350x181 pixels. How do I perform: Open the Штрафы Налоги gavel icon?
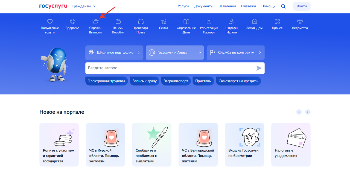(x=232, y=21)
